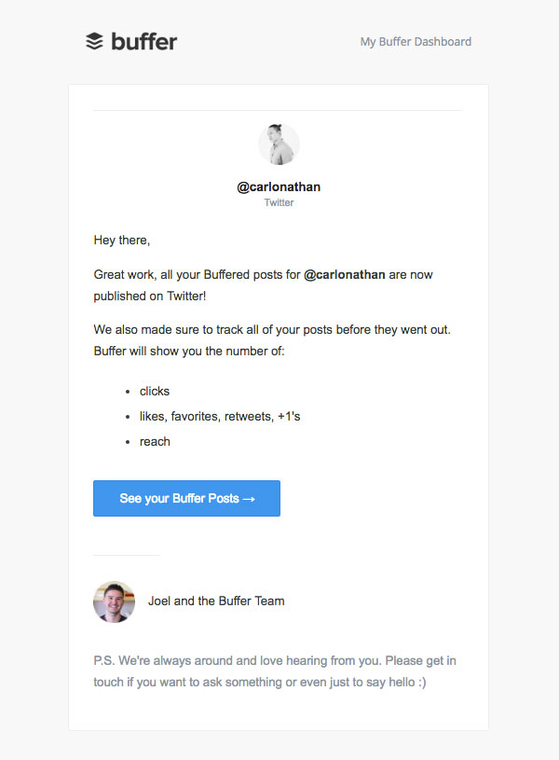This screenshot has height=760, width=559.
Task: Click the bold @carlonathan mention in paragraph
Action: [345, 274]
